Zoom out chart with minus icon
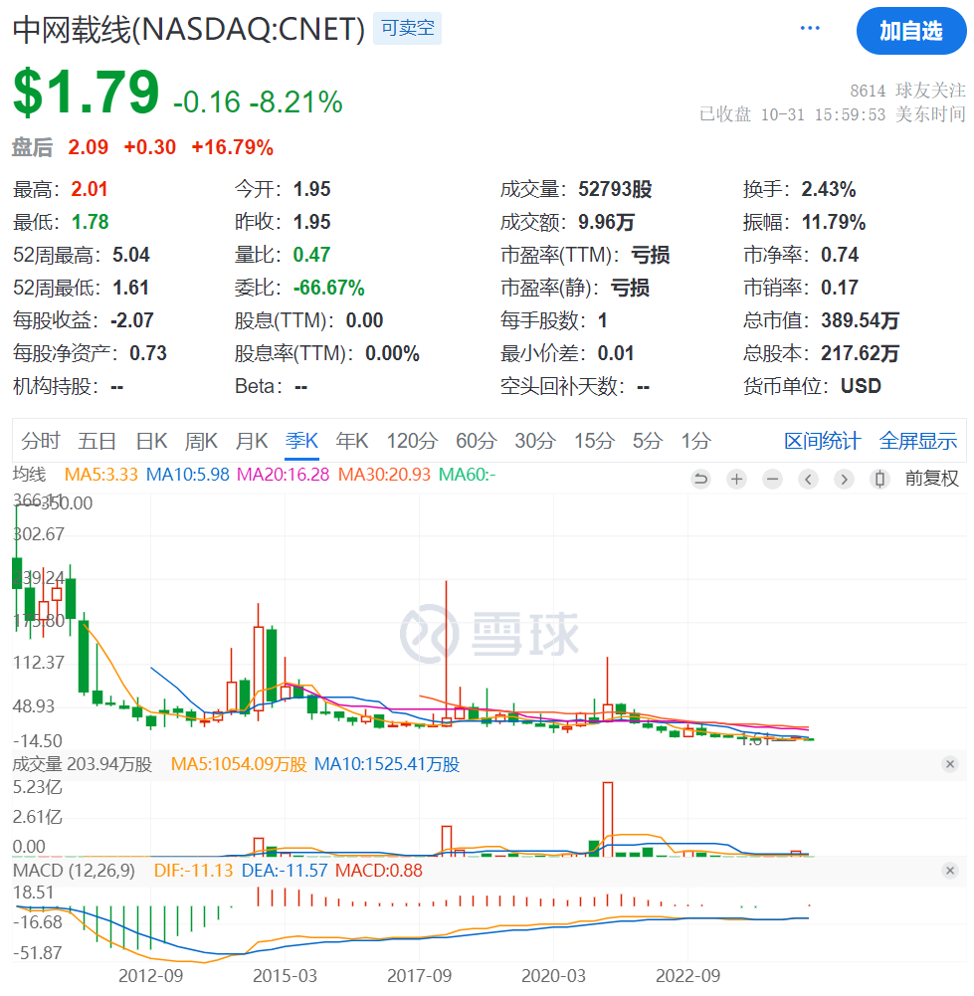The width and height of the screenshot is (974, 996). click(772, 479)
